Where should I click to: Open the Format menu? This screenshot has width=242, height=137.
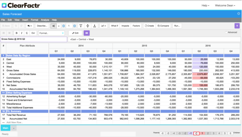pos(34,20)
